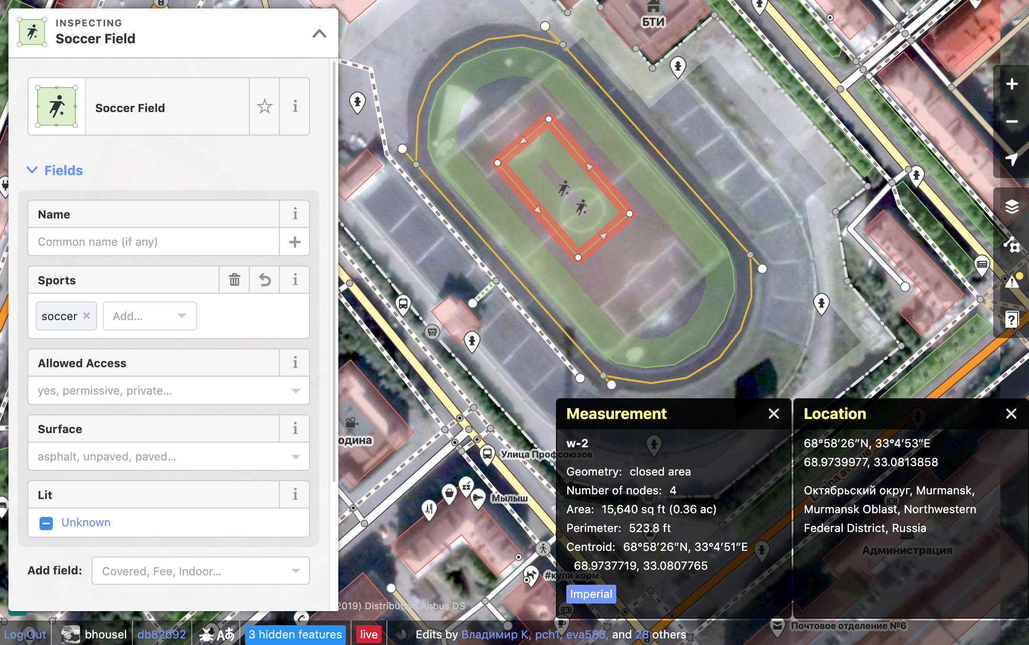Close the Location panel
Viewport: 1029px width, 645px height.
[x=1011, y=414]
